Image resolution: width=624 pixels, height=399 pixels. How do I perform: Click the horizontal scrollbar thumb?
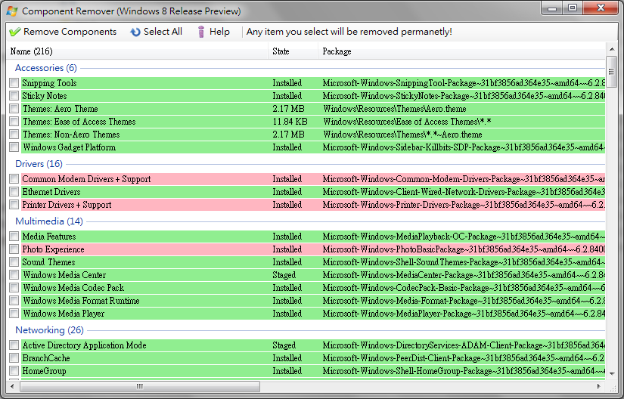click(x=140, y=386)
